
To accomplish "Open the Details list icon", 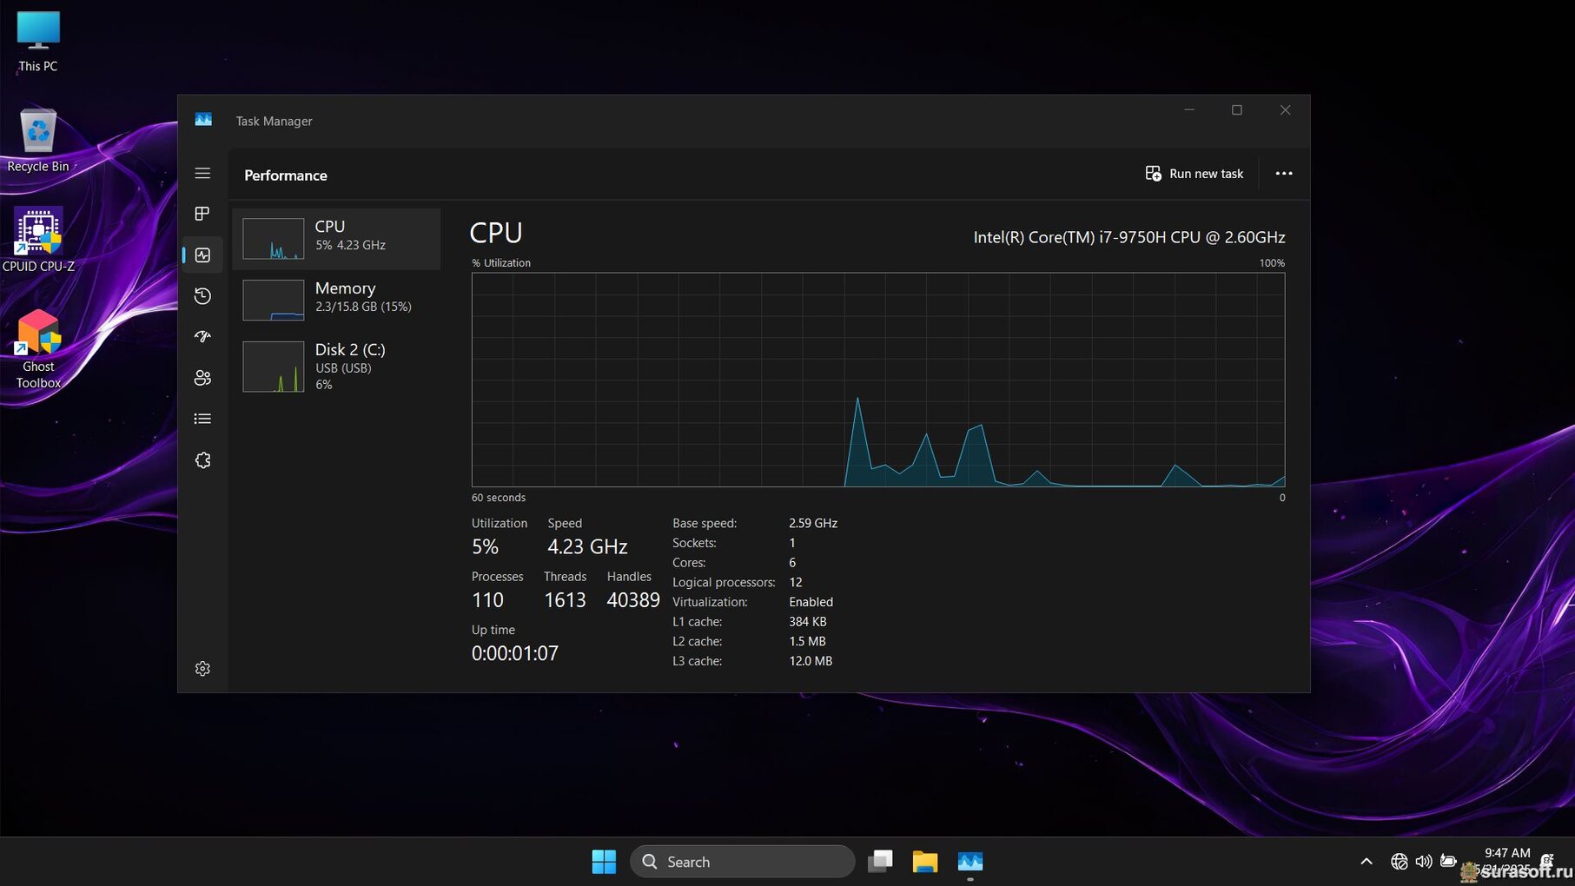I will point(202,419).
